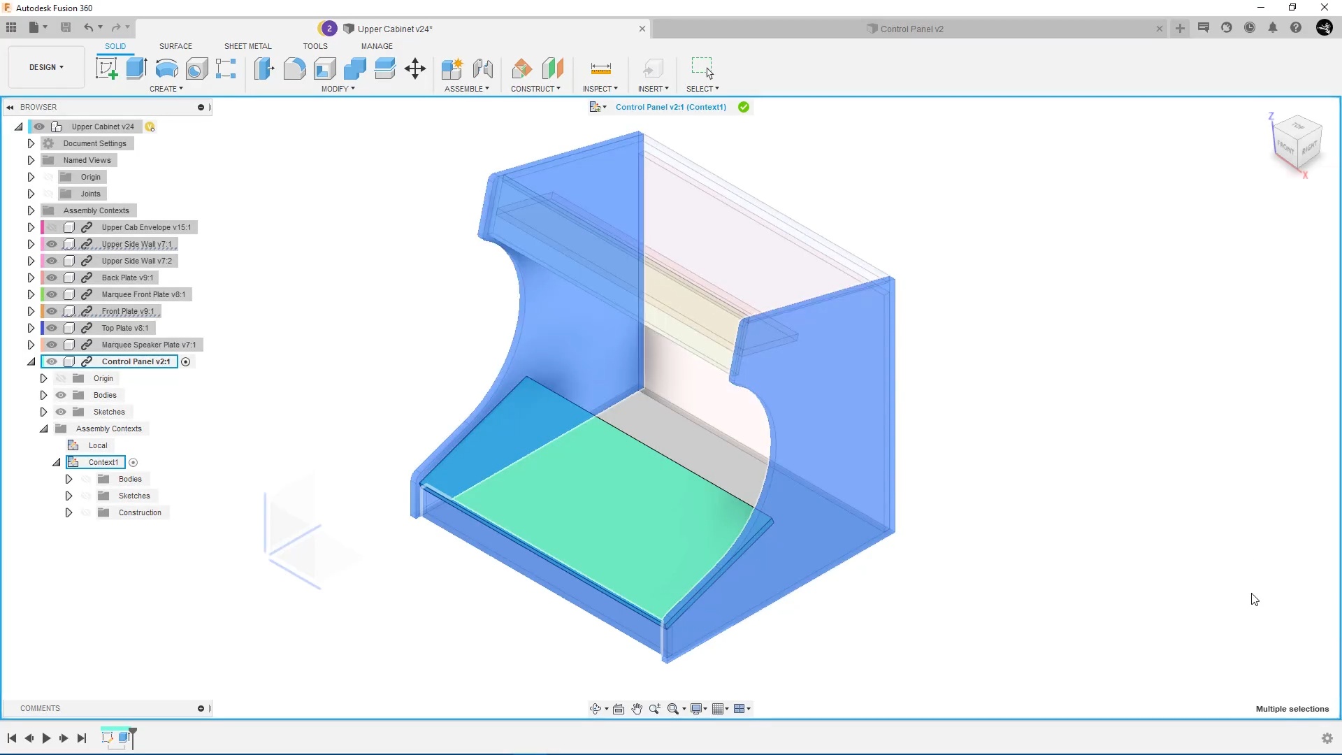
Task: Jump to end using timeline skip button
Action: coord(81,738)
